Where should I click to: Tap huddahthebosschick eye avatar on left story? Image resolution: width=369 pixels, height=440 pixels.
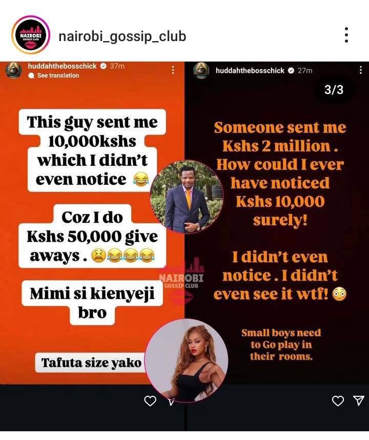tap(13, 70)
